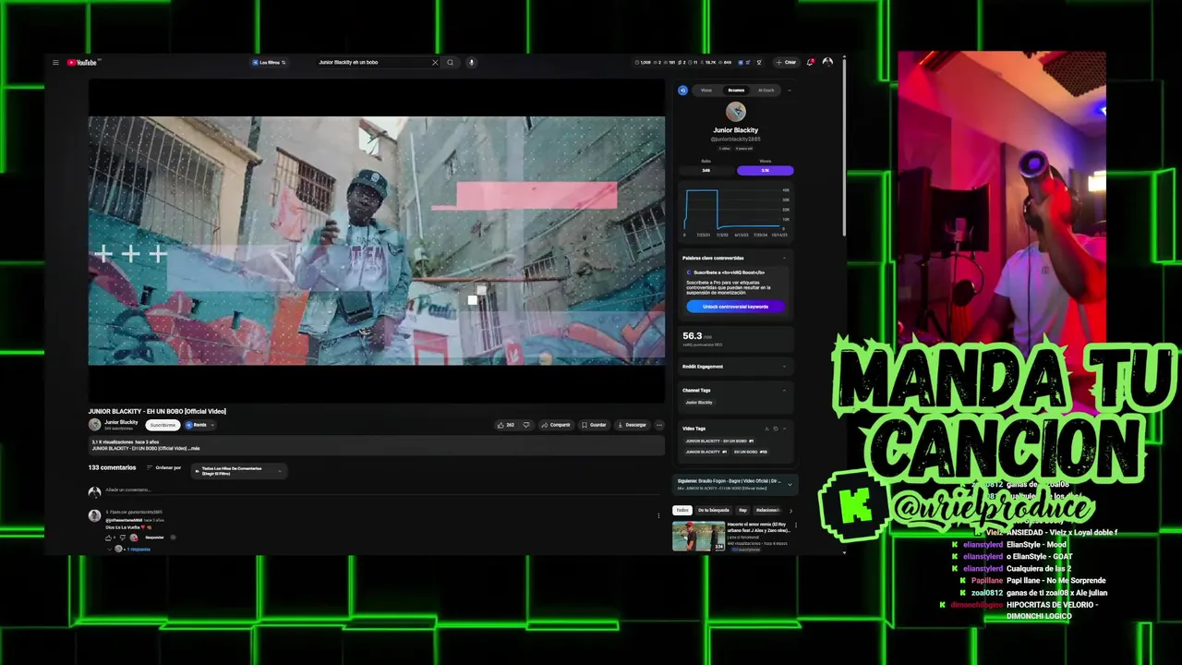
Task: Go to YouTube home via logo
Action: pyautogui.click(x=82, y=63)
